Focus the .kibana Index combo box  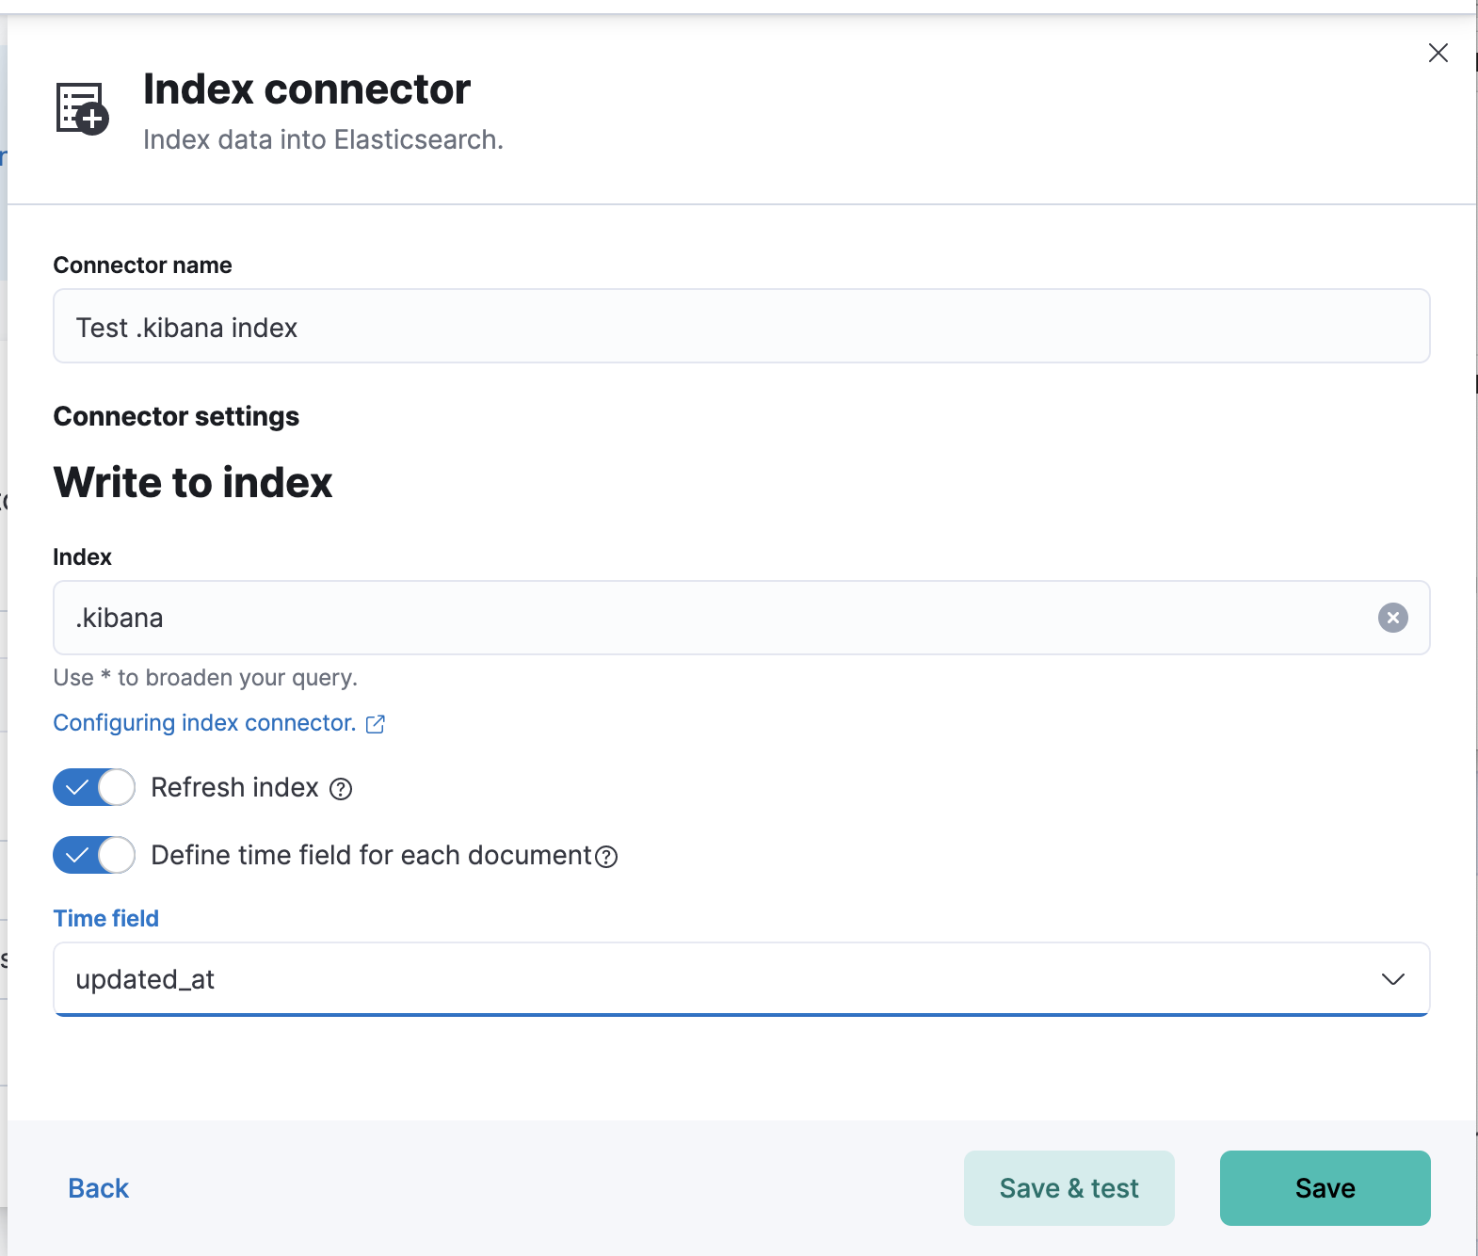point(659,618)
